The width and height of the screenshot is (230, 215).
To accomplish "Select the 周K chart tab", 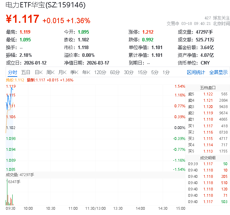I will tap(50, 72).
